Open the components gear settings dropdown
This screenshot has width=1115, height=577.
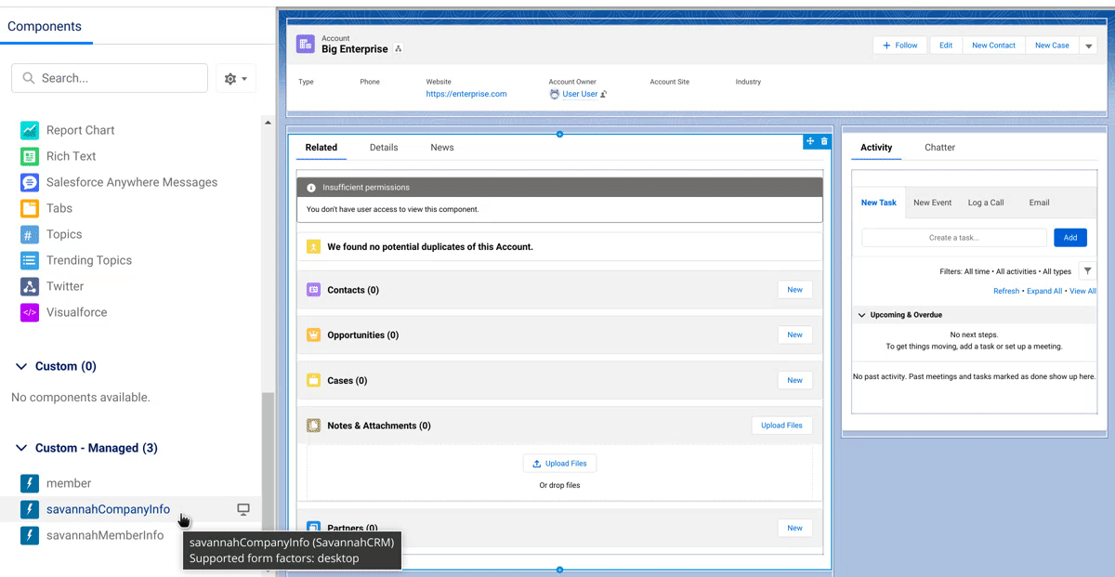click(236, 79)
